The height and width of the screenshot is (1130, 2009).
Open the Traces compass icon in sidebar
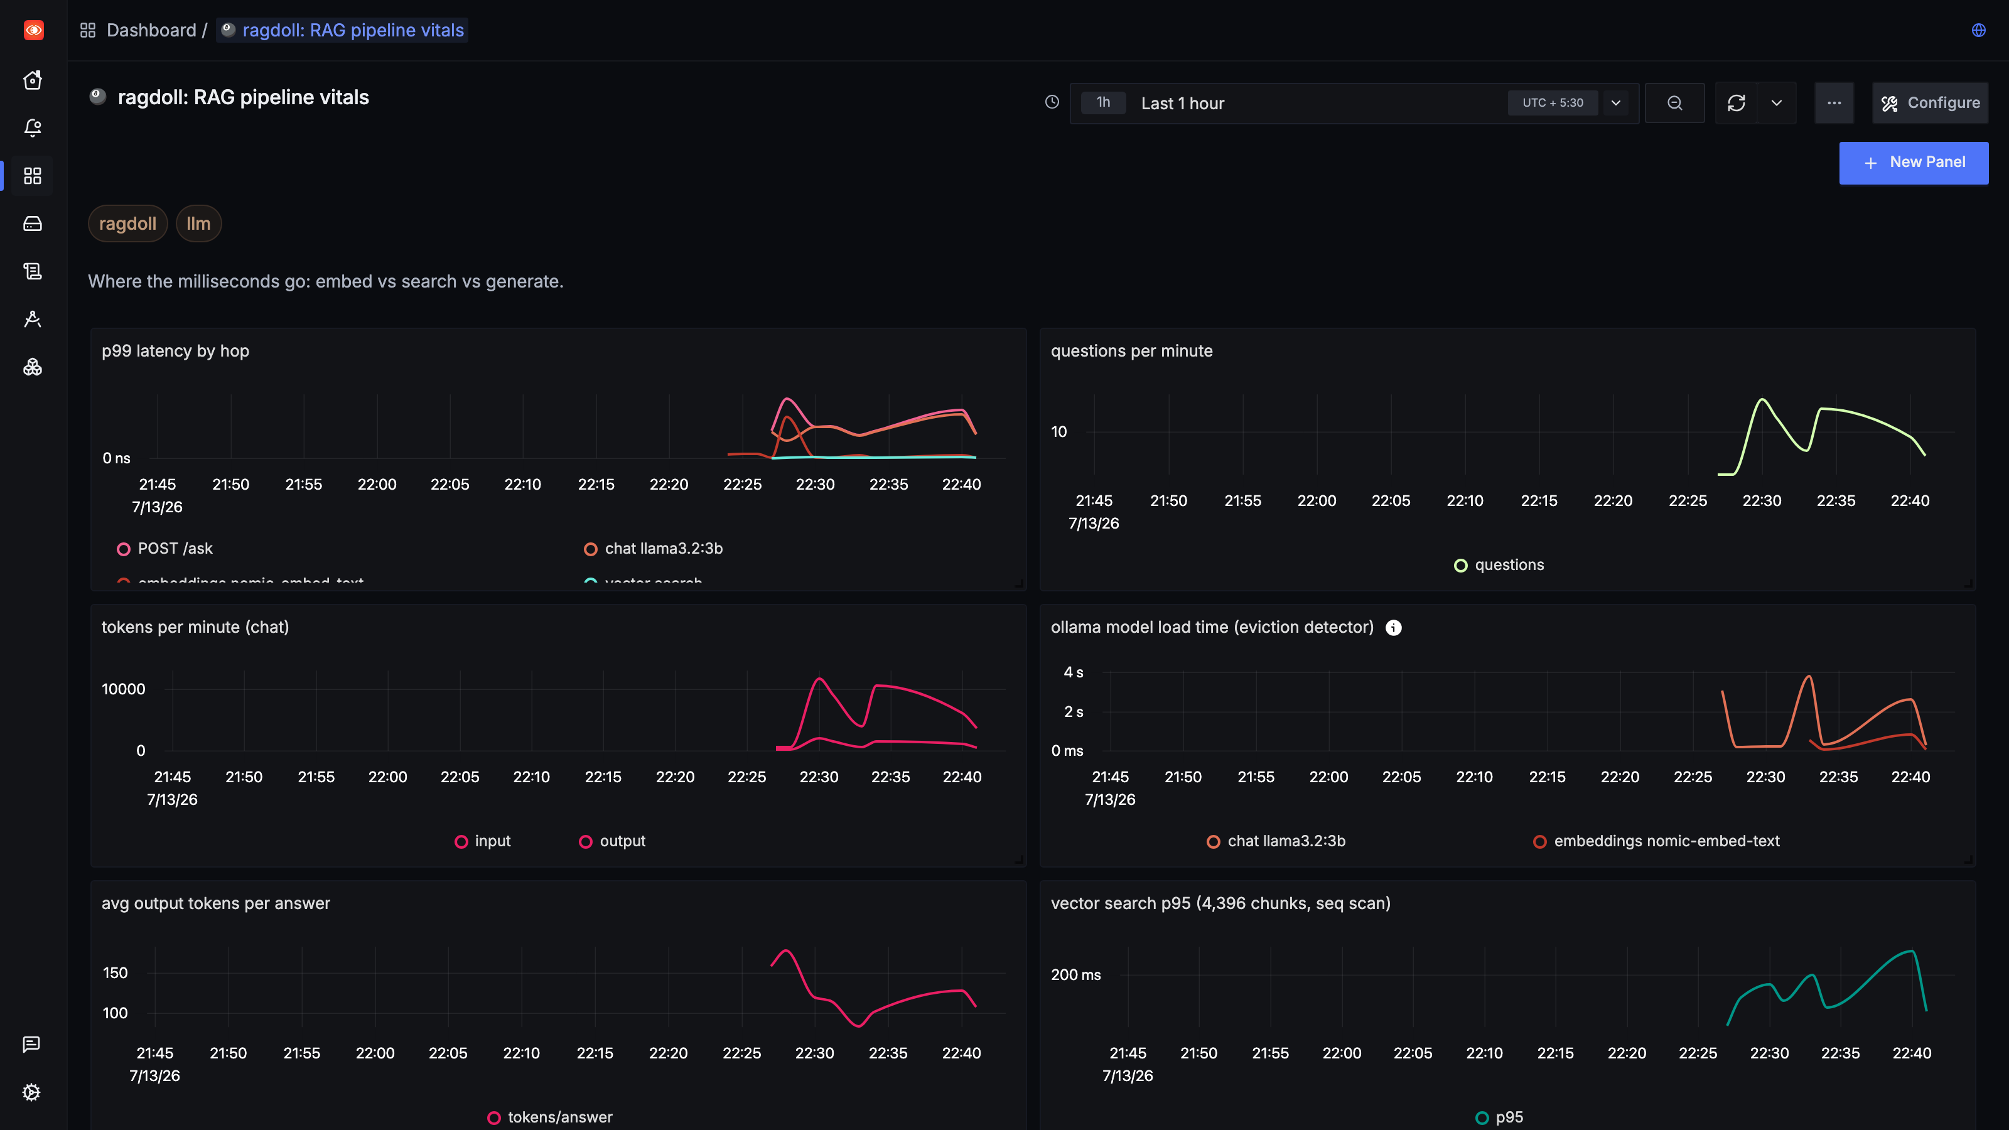click(33, 319)
